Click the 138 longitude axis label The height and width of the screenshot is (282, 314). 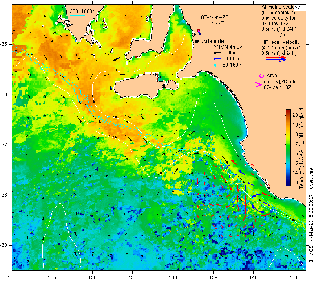173,278
